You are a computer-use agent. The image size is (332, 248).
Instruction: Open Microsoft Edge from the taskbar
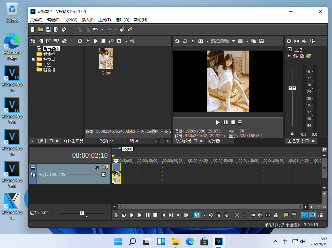click(190, 241)
